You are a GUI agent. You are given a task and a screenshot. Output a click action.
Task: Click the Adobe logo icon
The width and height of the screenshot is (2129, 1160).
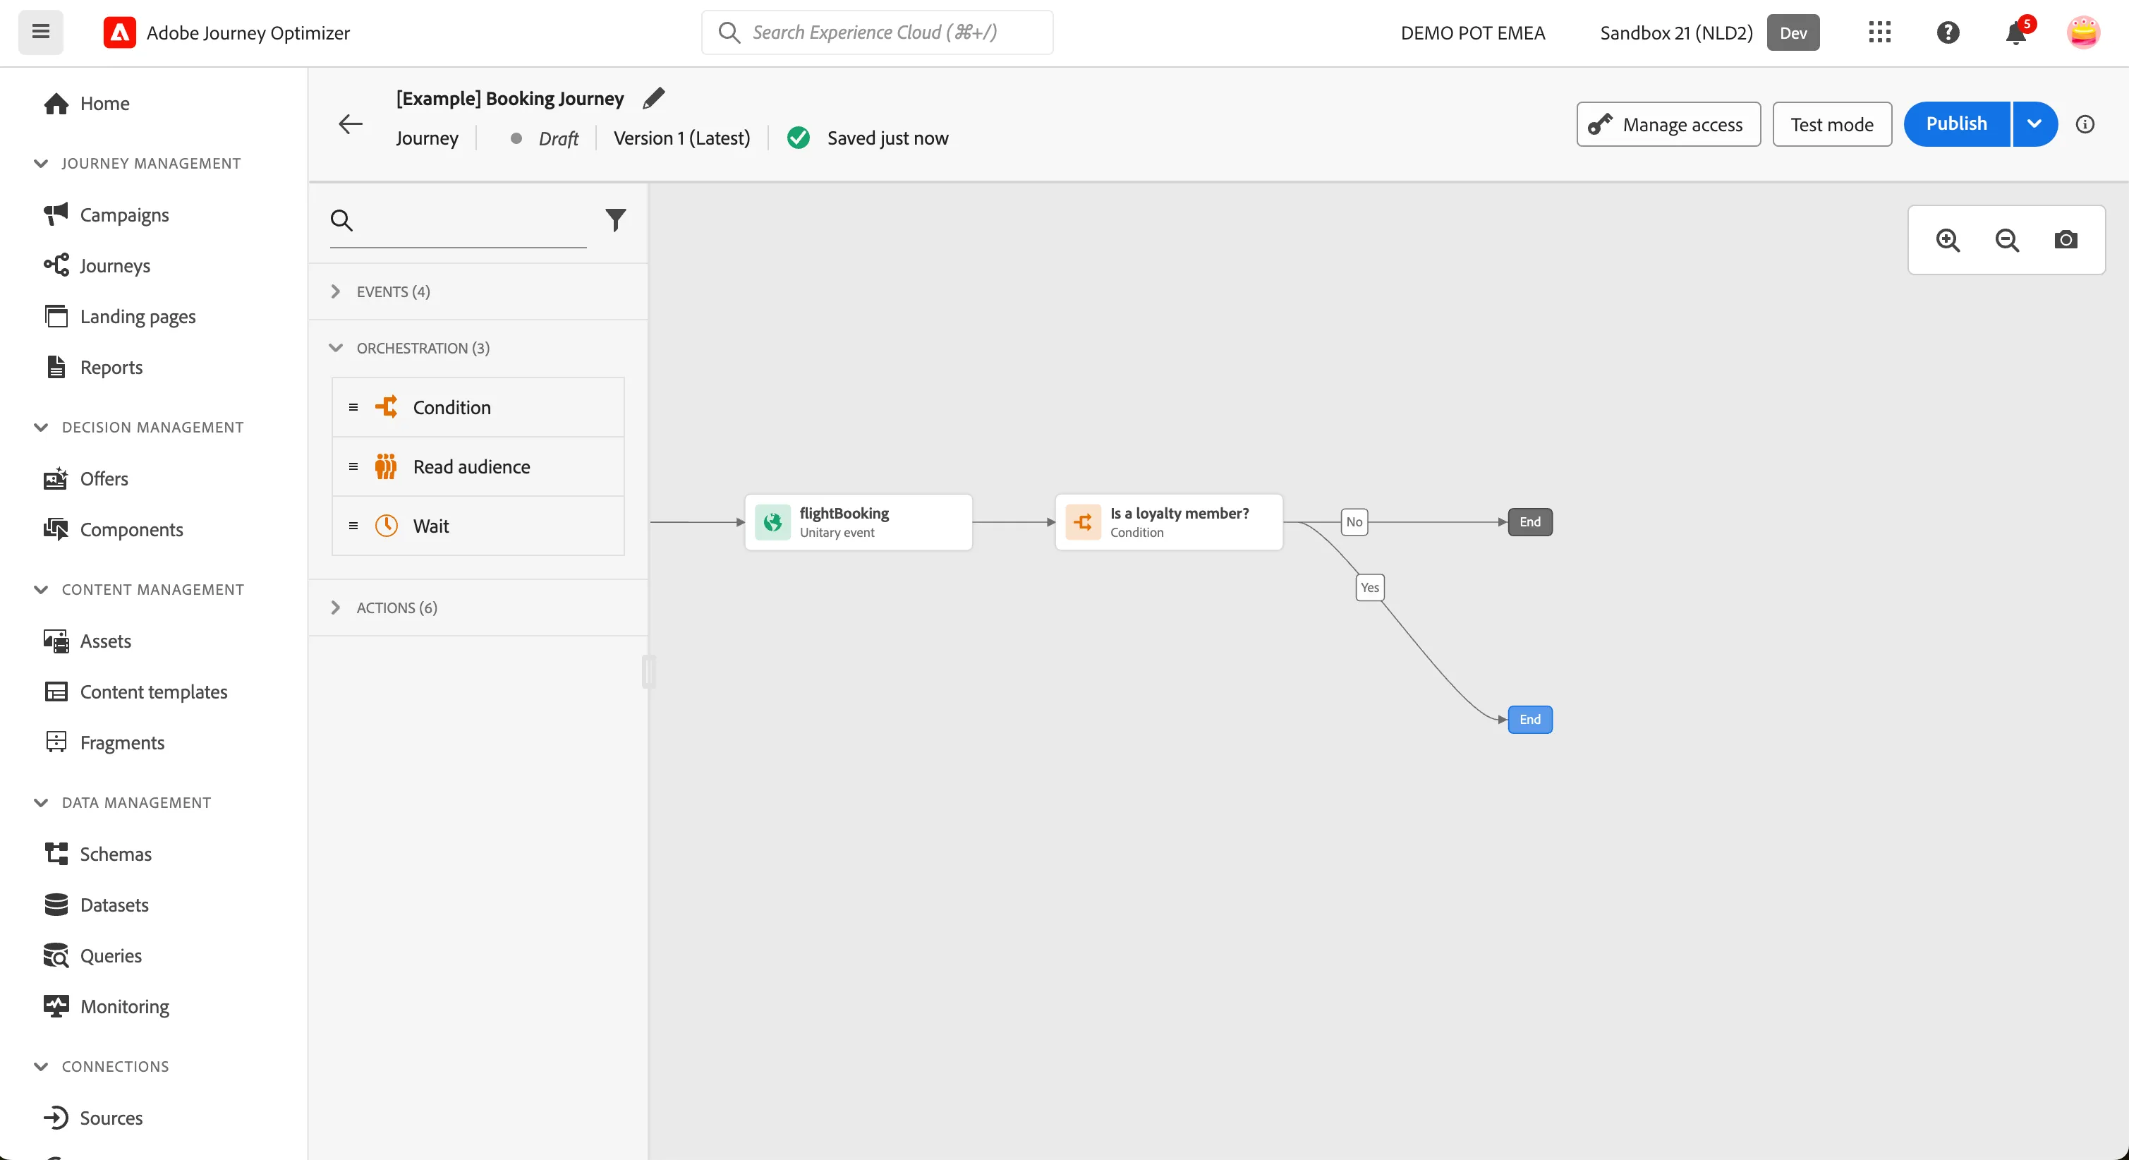120,32
